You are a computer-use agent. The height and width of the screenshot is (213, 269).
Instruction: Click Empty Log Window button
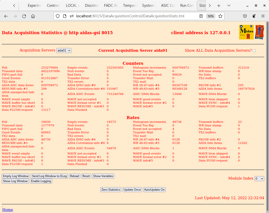pos(16,176)
